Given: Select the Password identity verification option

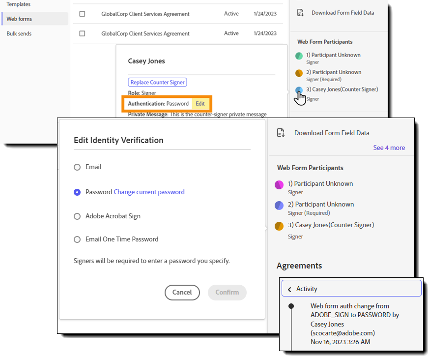Looking at the screenshot, I should click(x=77, y=192).
